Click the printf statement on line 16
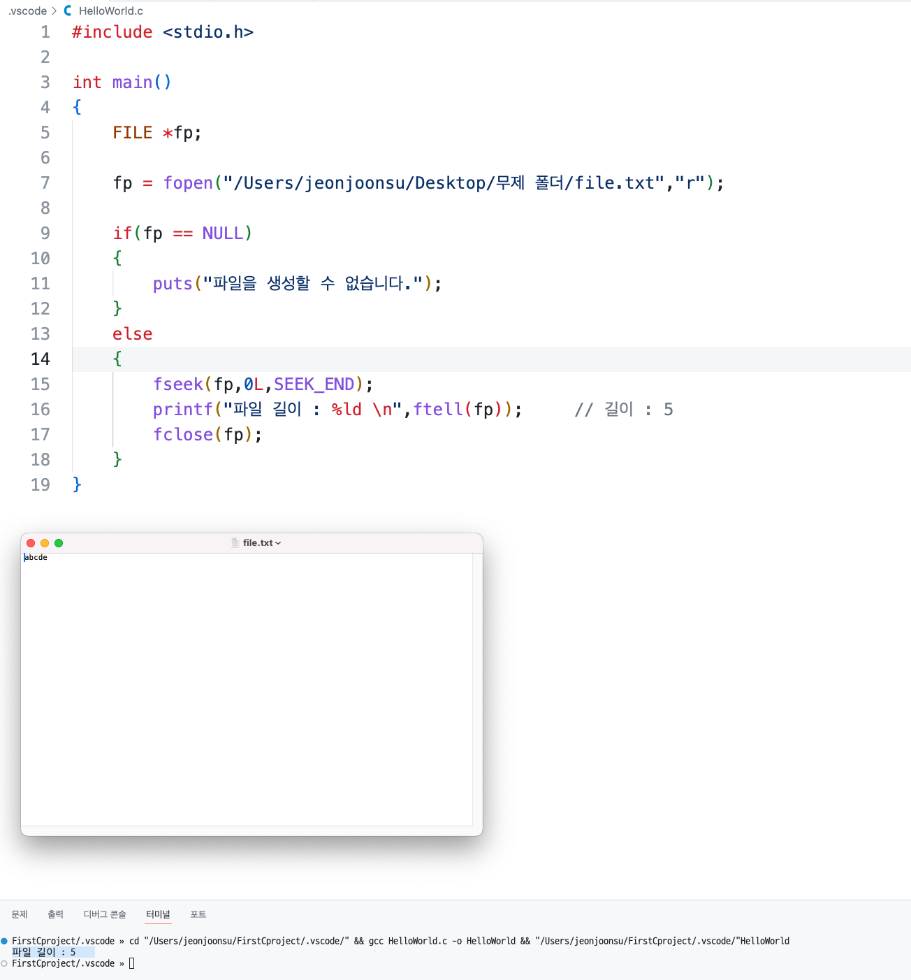Screen dimensions: 911x980 [337, 410]
